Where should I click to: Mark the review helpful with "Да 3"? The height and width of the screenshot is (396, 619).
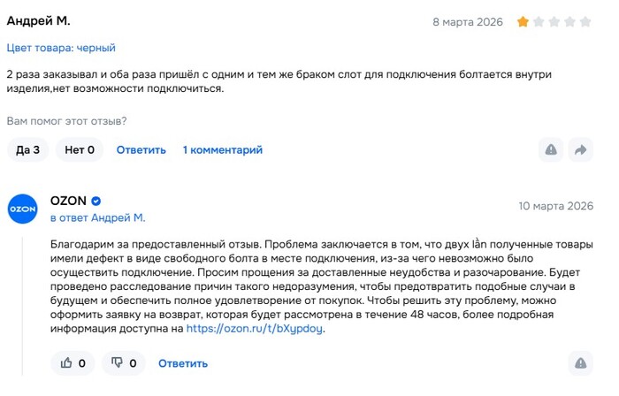coord(28,149)
